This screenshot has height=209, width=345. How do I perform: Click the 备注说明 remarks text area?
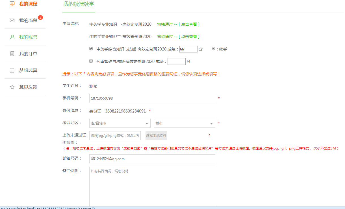coord(152,187)
